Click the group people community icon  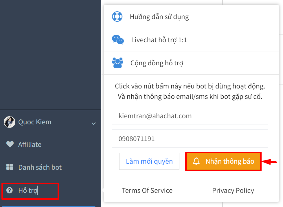[117, 63]
